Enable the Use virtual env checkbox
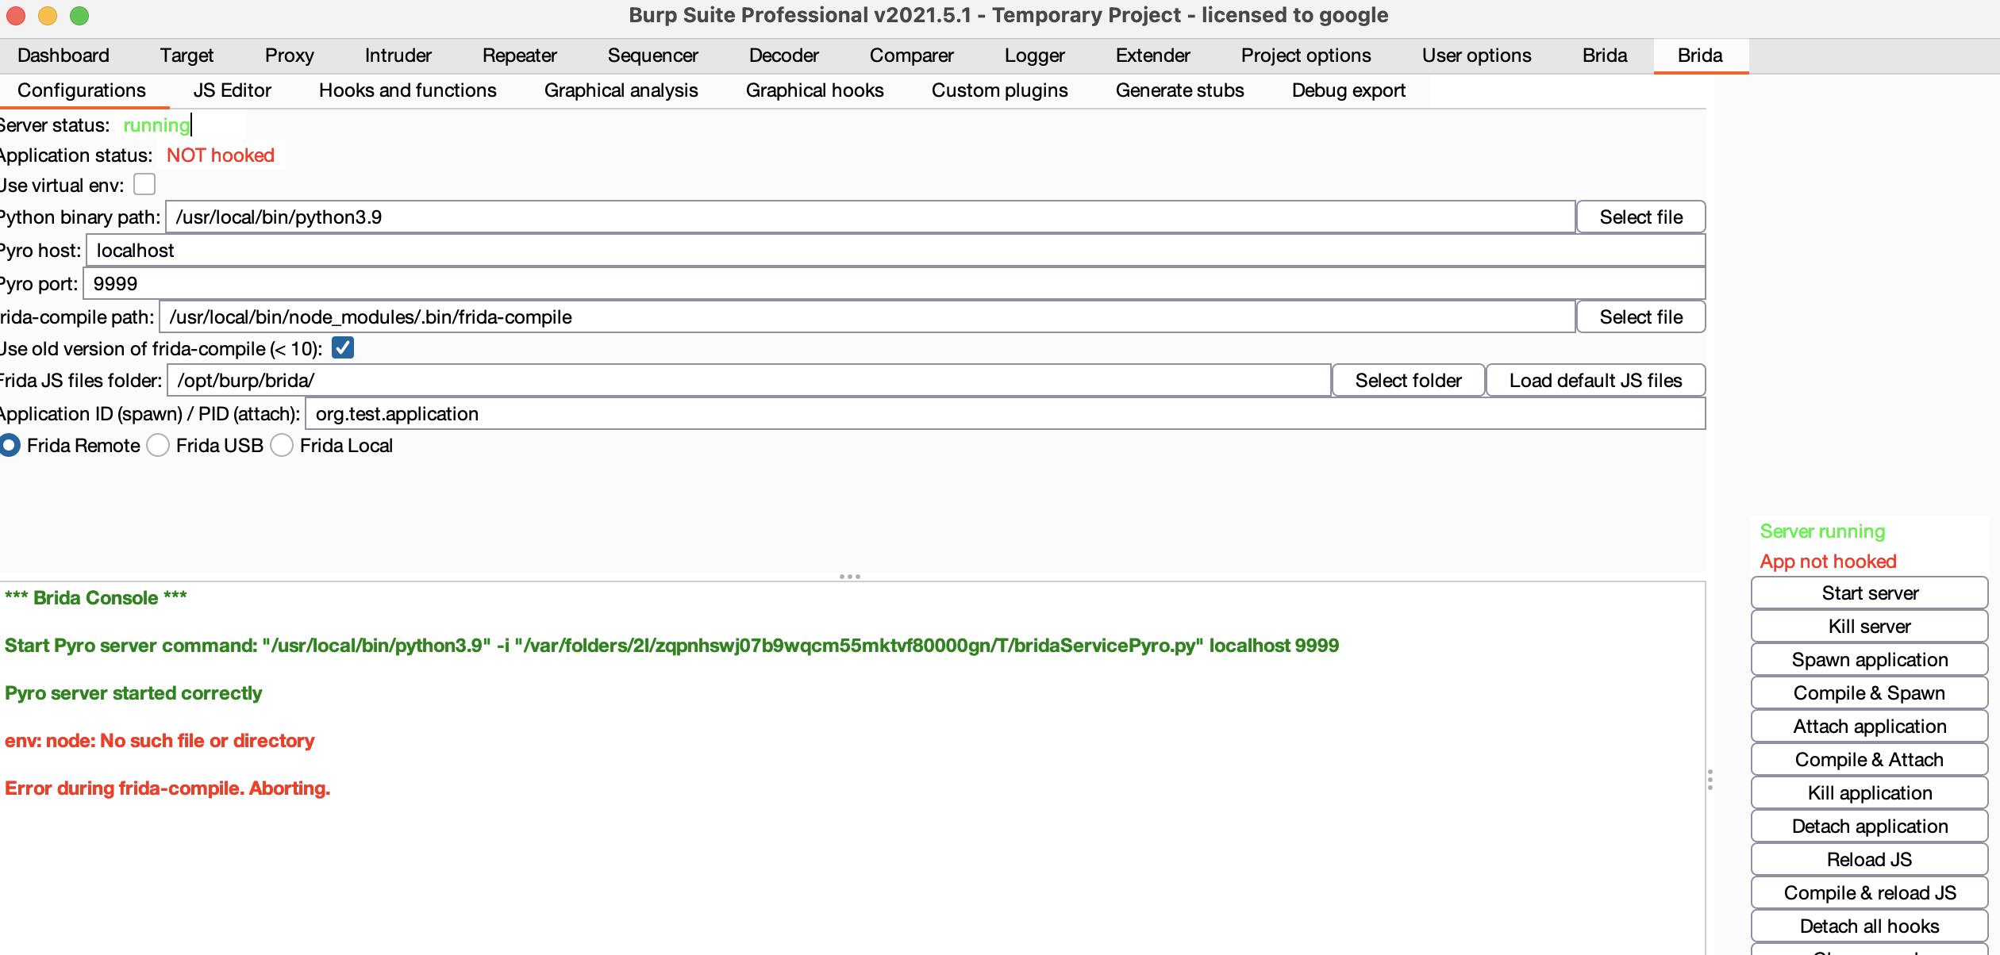 pos(144,185)
